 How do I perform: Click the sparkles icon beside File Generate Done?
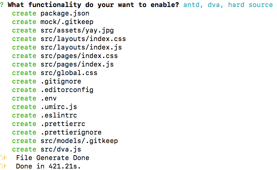[3, 157]
